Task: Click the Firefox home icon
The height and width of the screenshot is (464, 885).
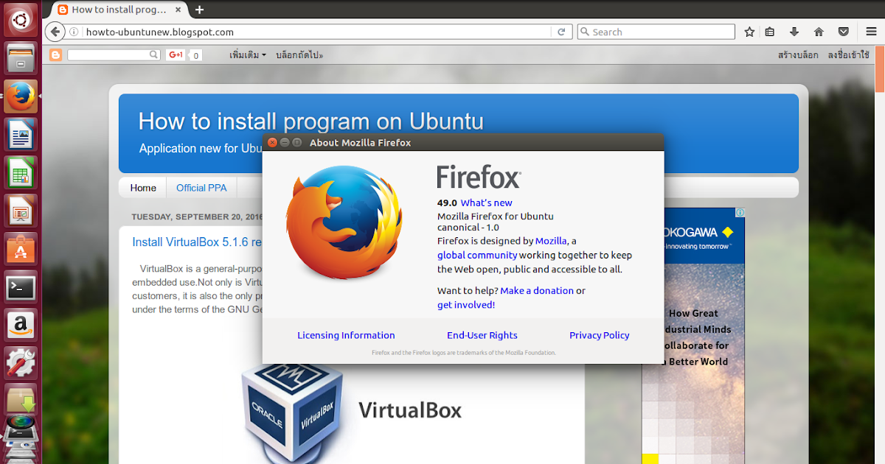Action: coord(818,32)
